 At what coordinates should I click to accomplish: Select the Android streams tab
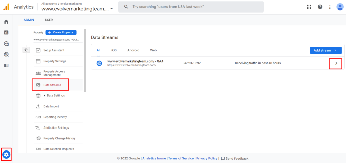point(133,50)
